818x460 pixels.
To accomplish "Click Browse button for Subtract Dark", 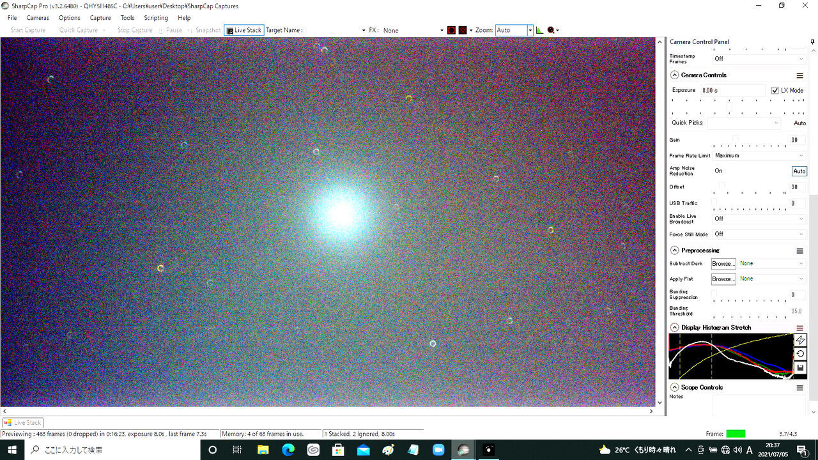I will [723, 264].
